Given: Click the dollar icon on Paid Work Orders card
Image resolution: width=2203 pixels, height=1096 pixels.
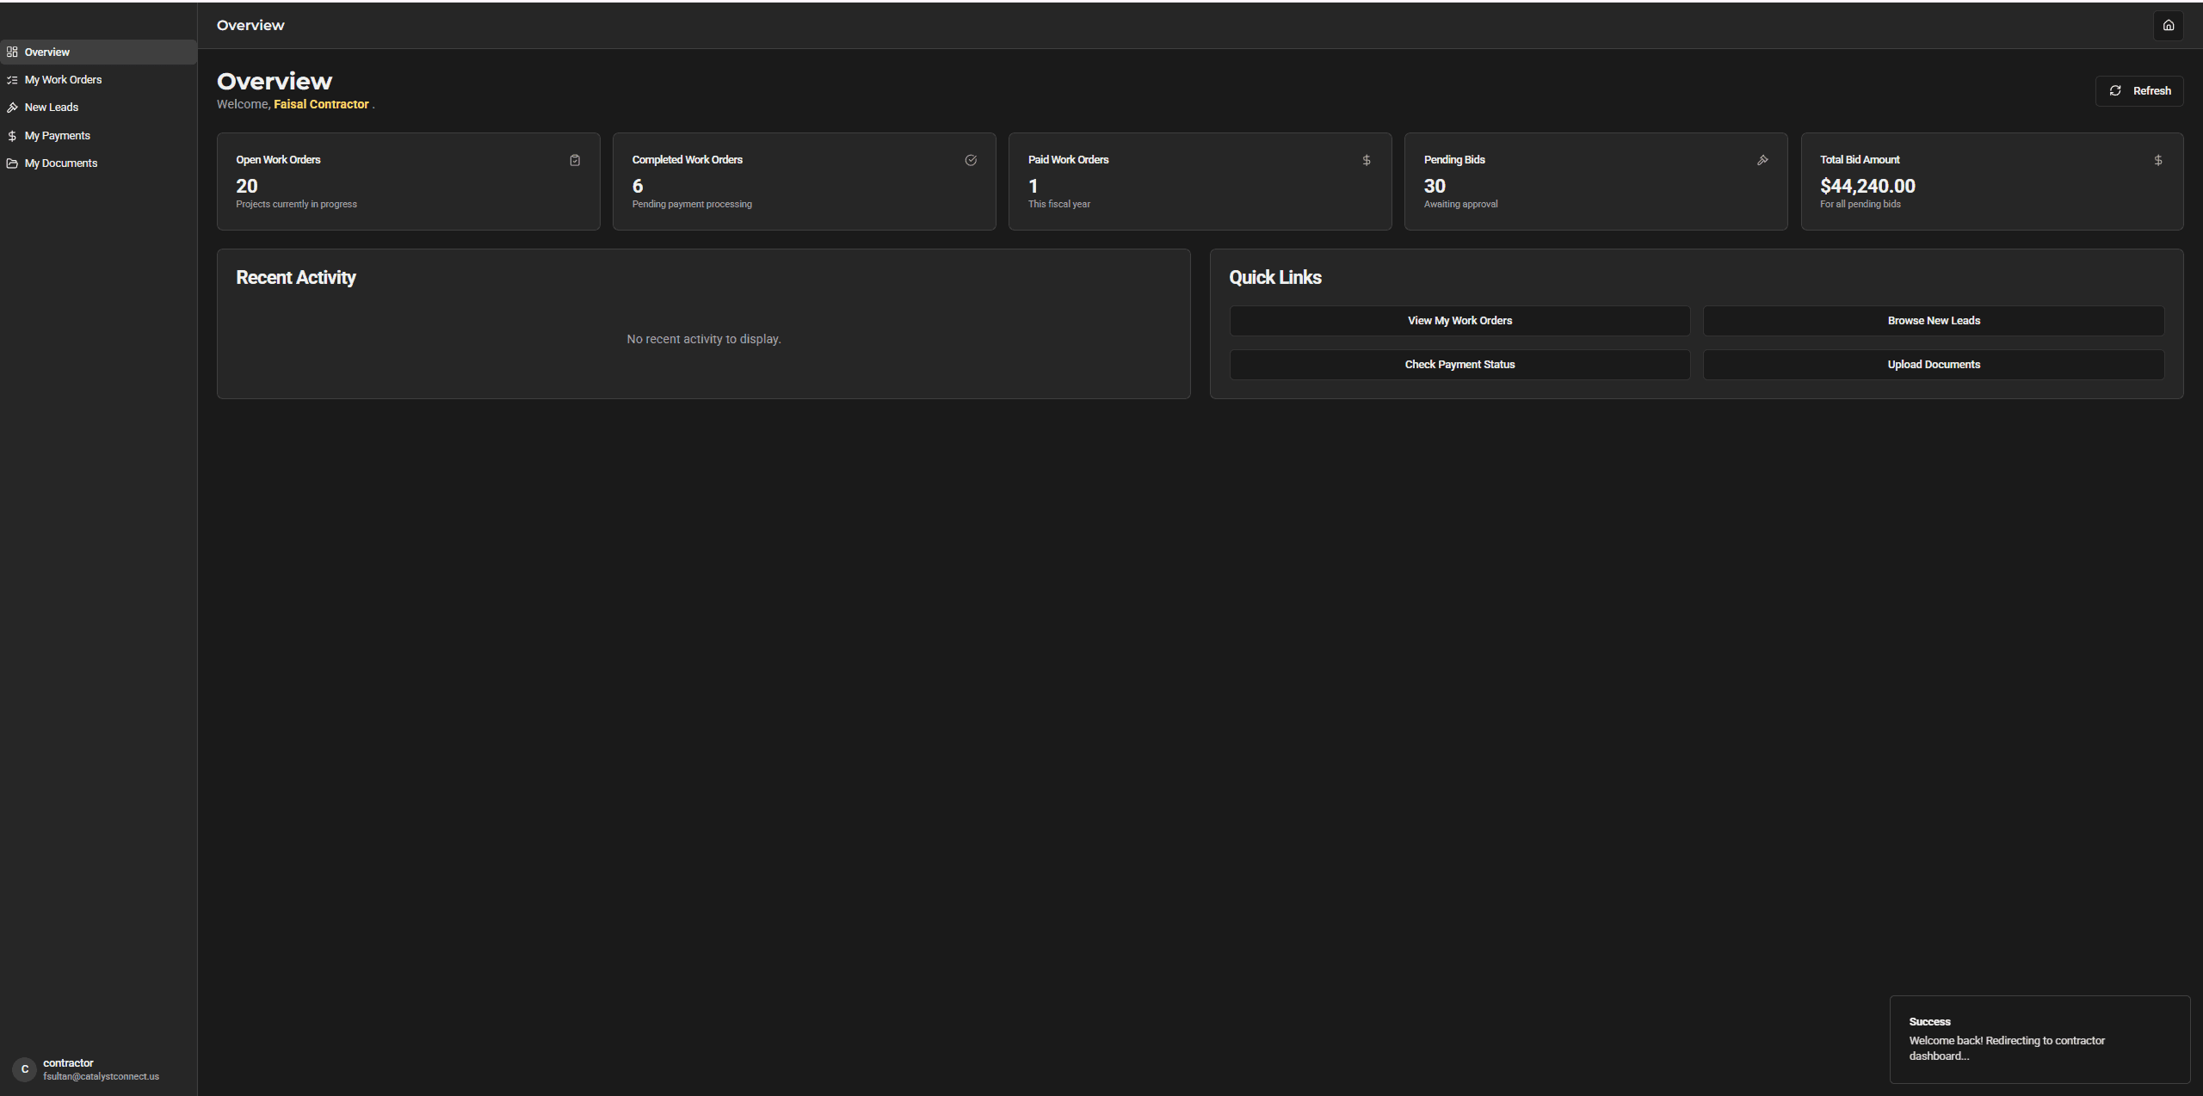Looking at the screenshot, I should click(1367, 160).
